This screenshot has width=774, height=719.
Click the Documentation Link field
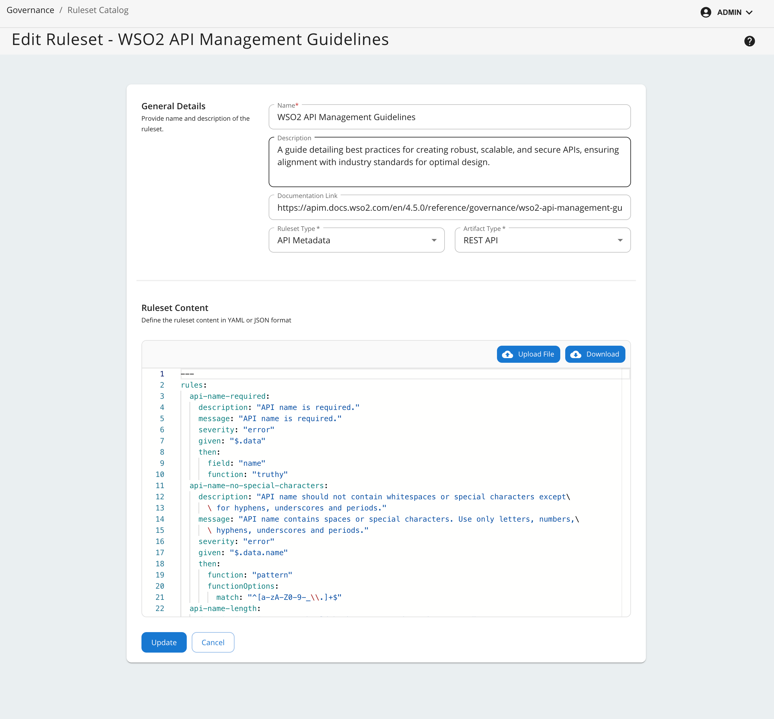click(x=449, y=208)
